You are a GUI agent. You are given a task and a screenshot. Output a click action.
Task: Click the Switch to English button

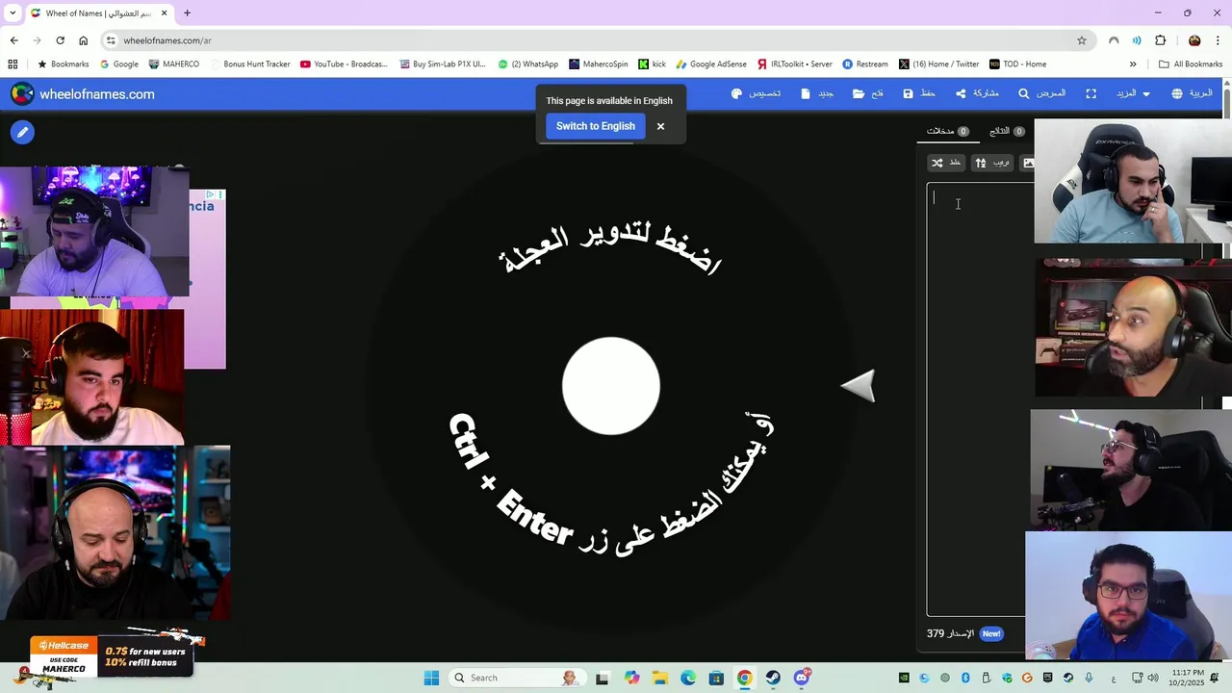595,126
